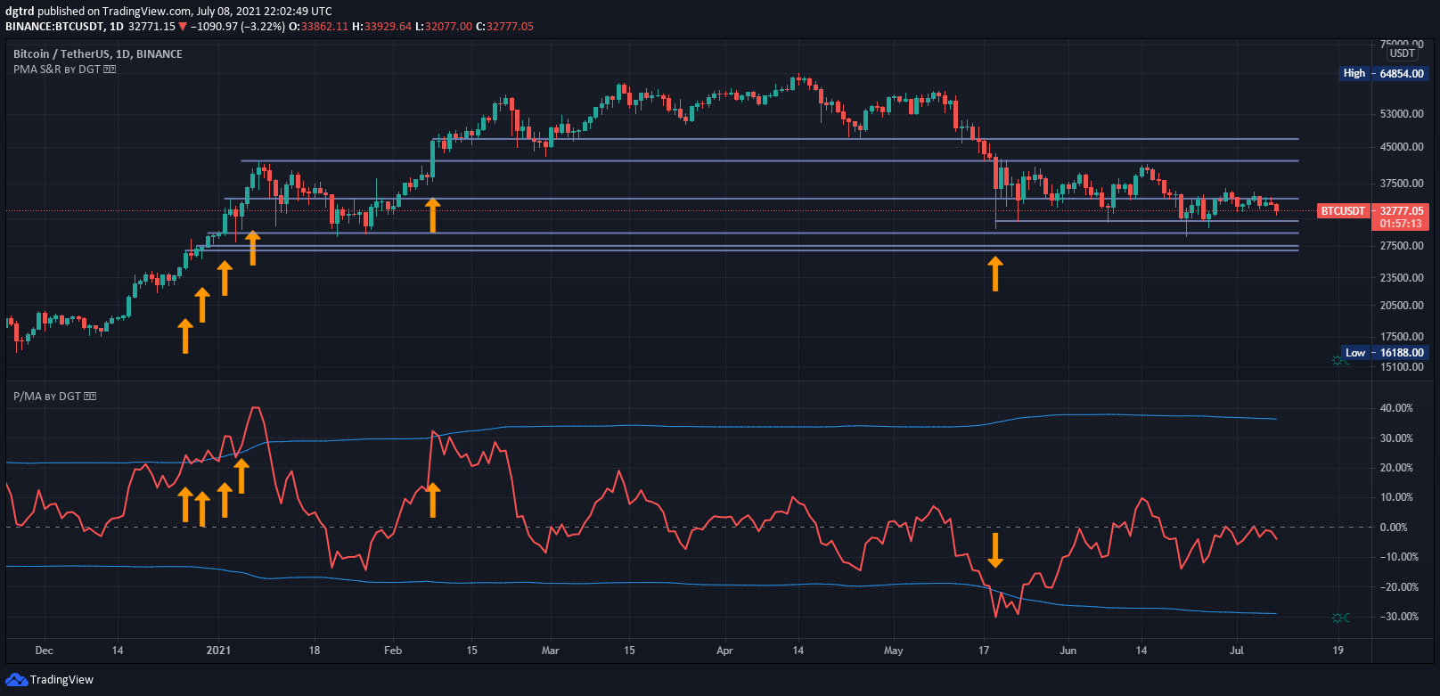
Task: Click the topmost horizontal resistance line near 45000
Action: pyautogui.click(x=864, y=139)
